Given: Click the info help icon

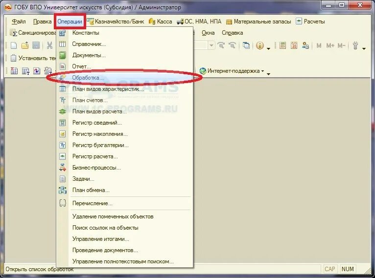Looking at the screenshot, I should 260,45.
